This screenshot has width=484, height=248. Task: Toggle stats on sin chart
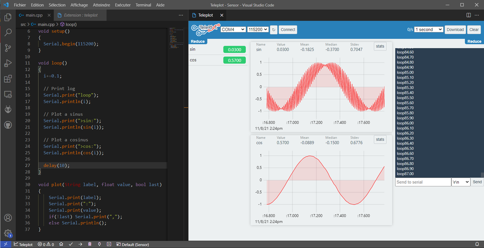point(380,46)
